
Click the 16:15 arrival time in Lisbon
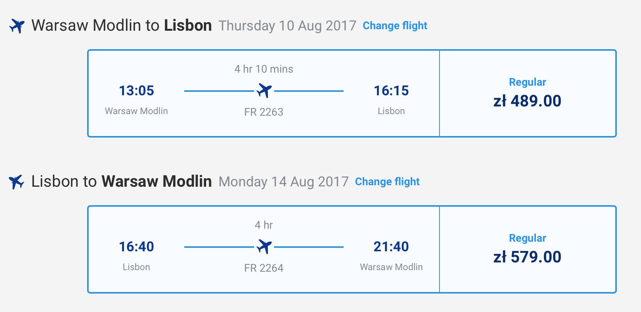tap(391, 91)
